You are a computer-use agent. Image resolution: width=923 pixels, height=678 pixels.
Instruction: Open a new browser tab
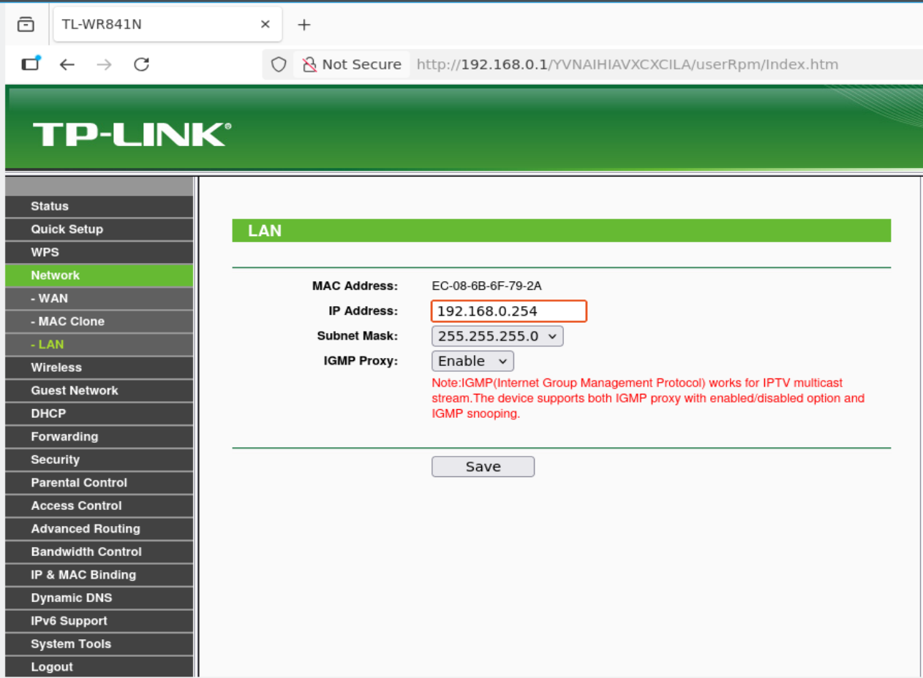tap(304, 25)
